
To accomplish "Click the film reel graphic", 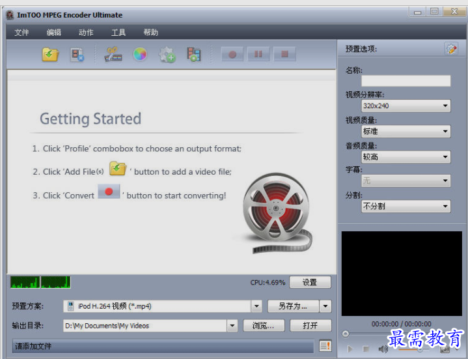I will [277, 213].
